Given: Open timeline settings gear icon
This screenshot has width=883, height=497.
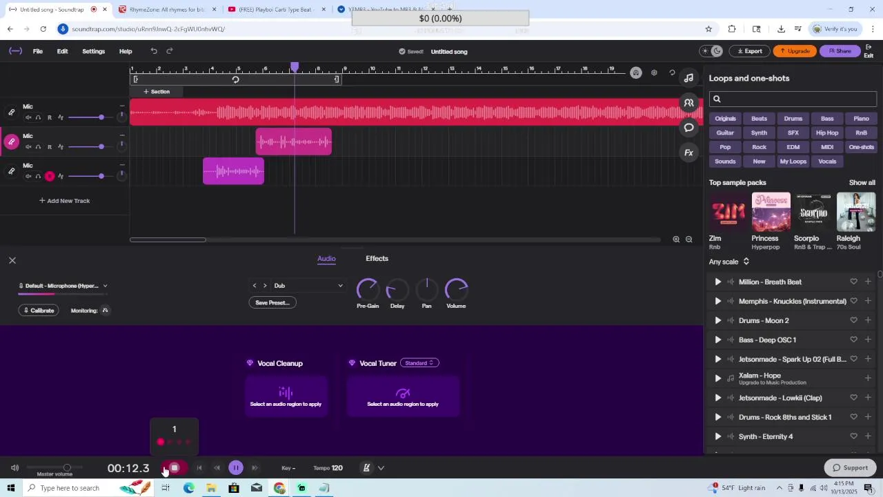Looking at the screenshot, I should (654, 72).
